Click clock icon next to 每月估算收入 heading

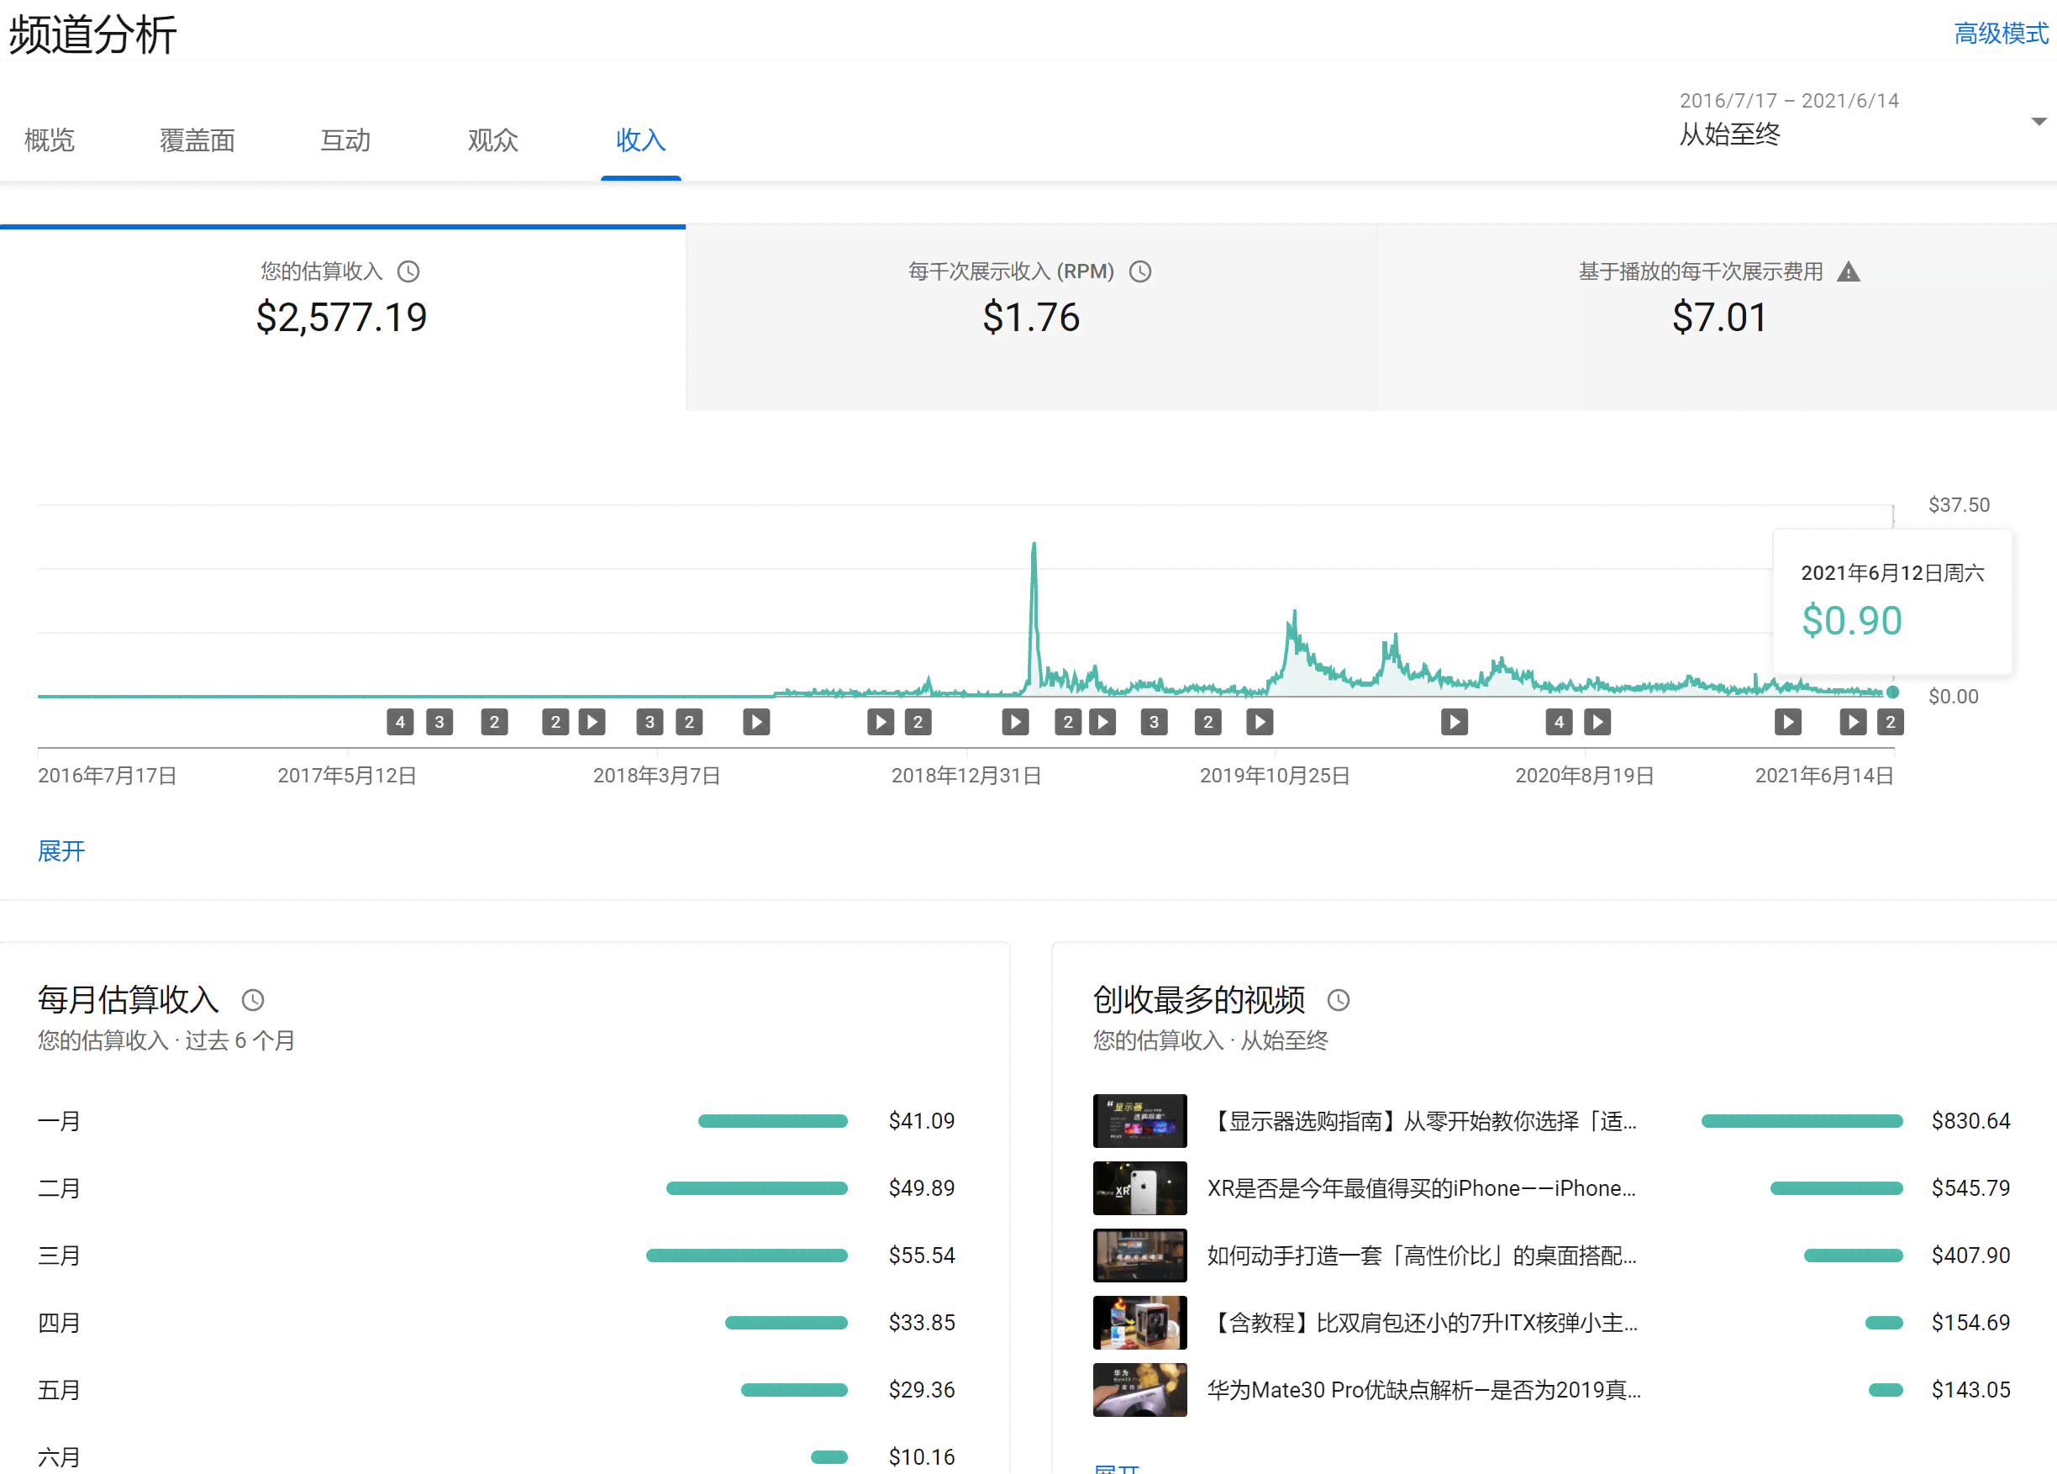253,999
